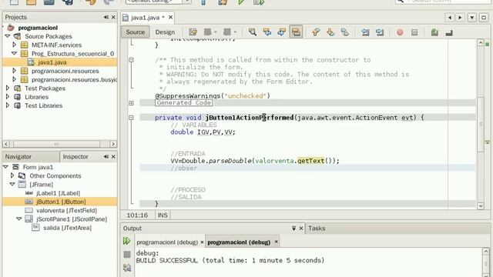Click Debug Project icon in main toolbar
This screenshot has width=493, height=277.
259,2
